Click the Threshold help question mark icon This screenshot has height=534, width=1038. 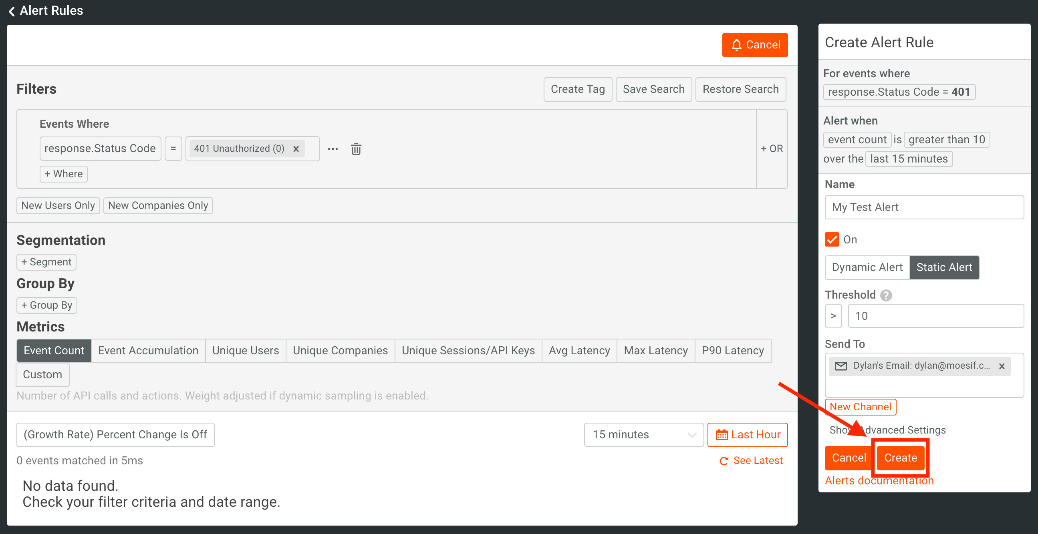(x=886, y=295)
